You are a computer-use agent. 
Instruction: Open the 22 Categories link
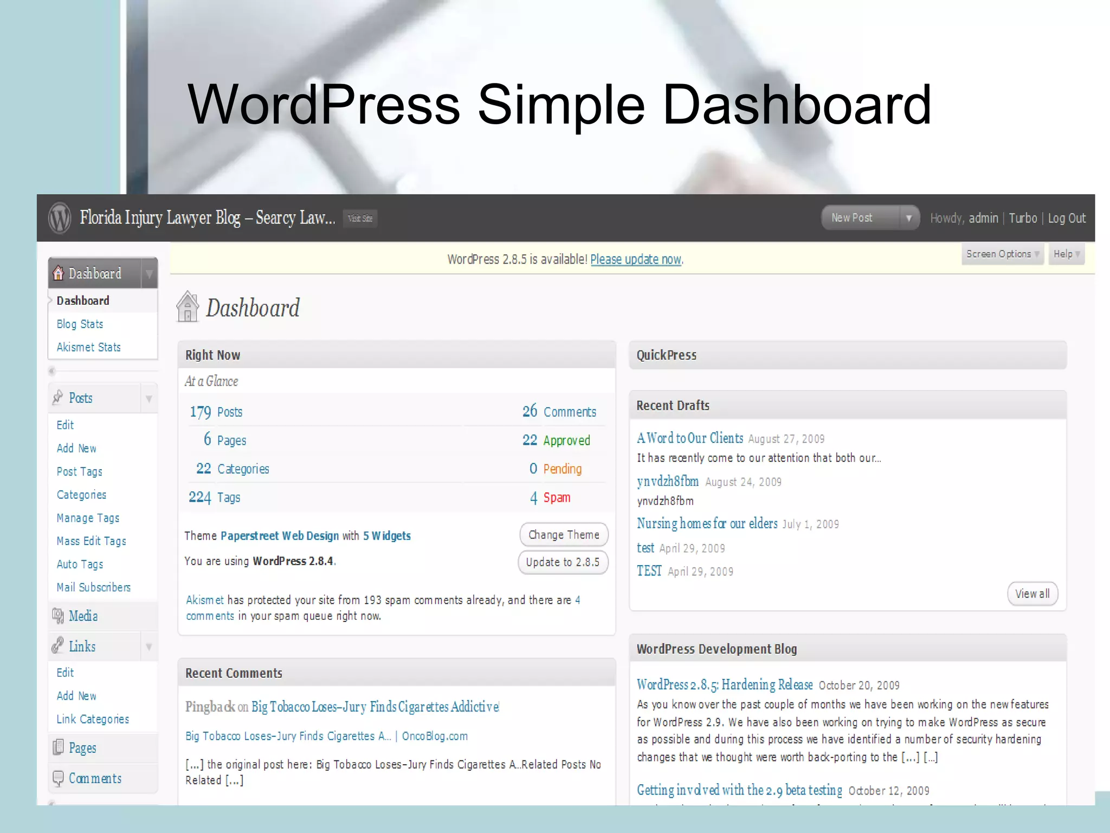233,469
